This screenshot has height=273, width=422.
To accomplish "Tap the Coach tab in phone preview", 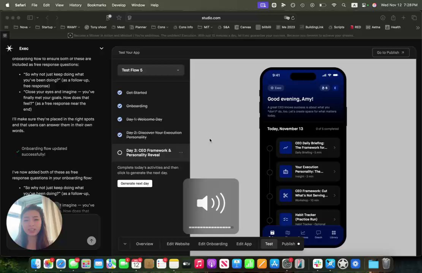I will 318,234.
